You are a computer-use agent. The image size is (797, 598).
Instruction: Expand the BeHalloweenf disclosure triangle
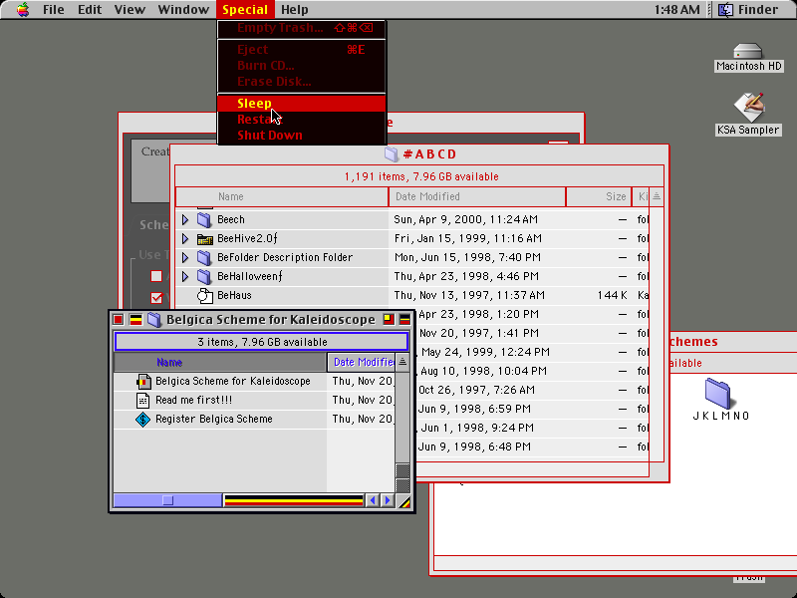tap(185, 276)
